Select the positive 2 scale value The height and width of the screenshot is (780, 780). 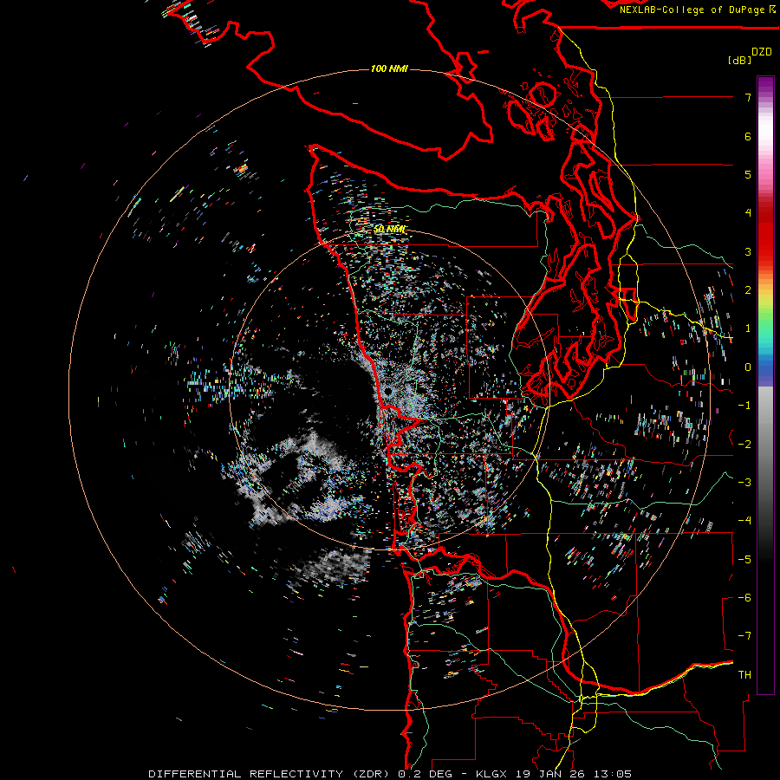point(748,290)
